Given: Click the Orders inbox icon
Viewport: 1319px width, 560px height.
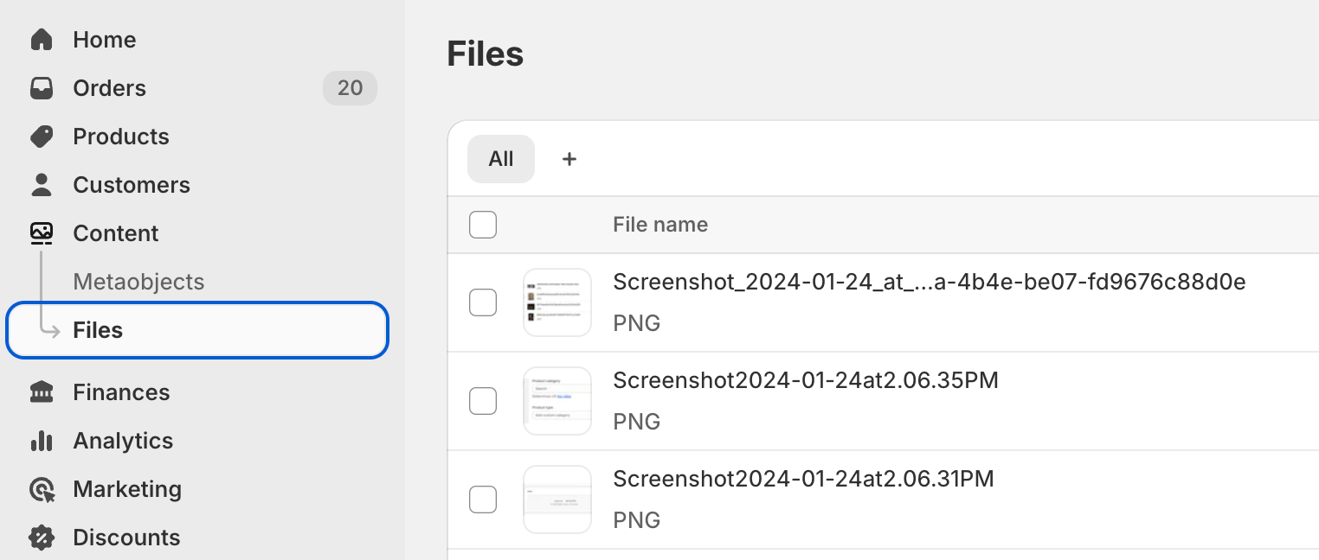Looking at the screenshot, I should coord(42,88).
